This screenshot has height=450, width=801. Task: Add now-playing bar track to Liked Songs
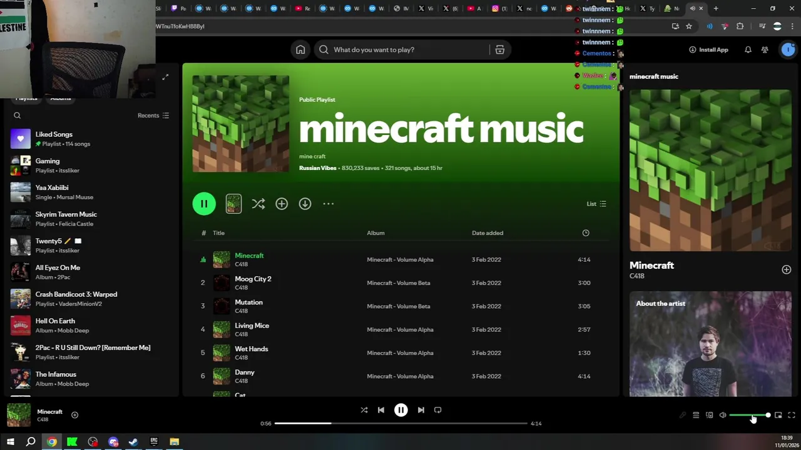[74, 415]
